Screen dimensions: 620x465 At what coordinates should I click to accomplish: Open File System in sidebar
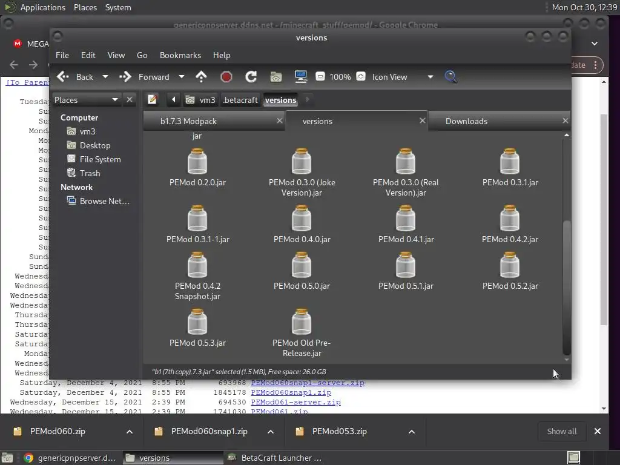[100, 159]
